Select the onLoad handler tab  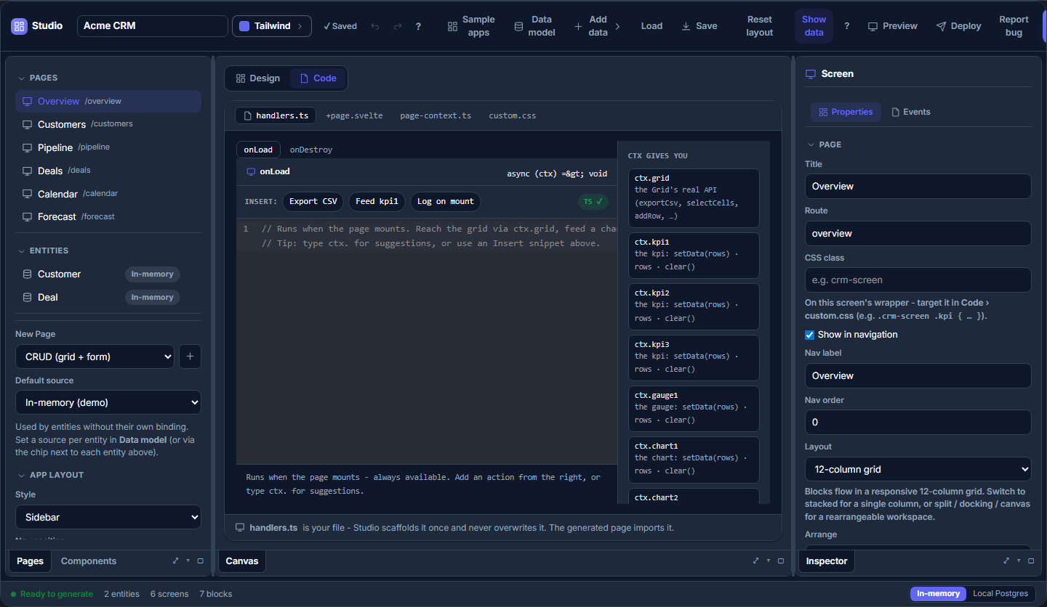coord(258,150)
